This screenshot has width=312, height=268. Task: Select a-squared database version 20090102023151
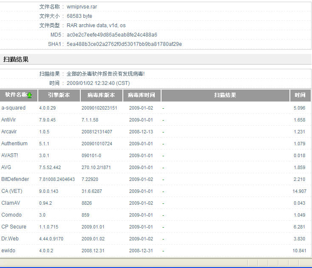point(99,108)
